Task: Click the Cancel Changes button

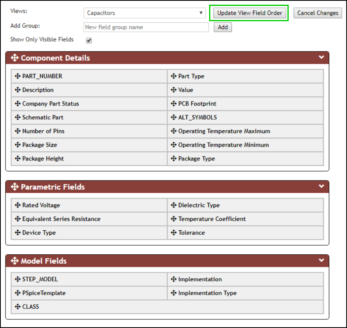Action: tap(318, 13)
